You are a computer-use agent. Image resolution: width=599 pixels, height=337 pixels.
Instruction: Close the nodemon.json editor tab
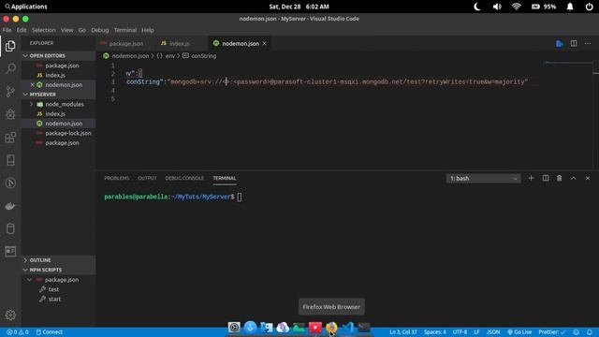tap(264, 44)
